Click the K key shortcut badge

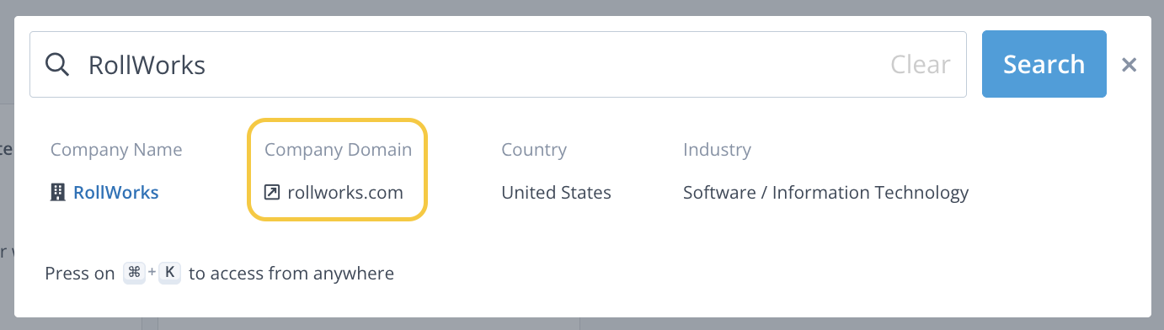(170, 273)
